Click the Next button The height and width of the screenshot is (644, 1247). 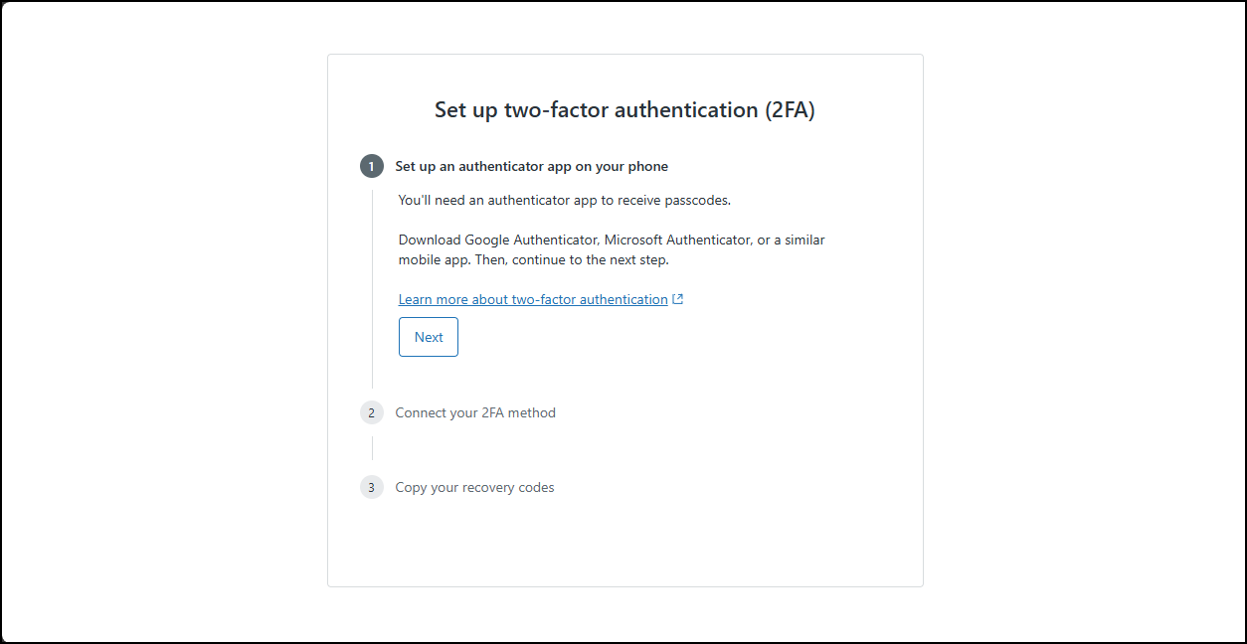(x=429, y=337)
